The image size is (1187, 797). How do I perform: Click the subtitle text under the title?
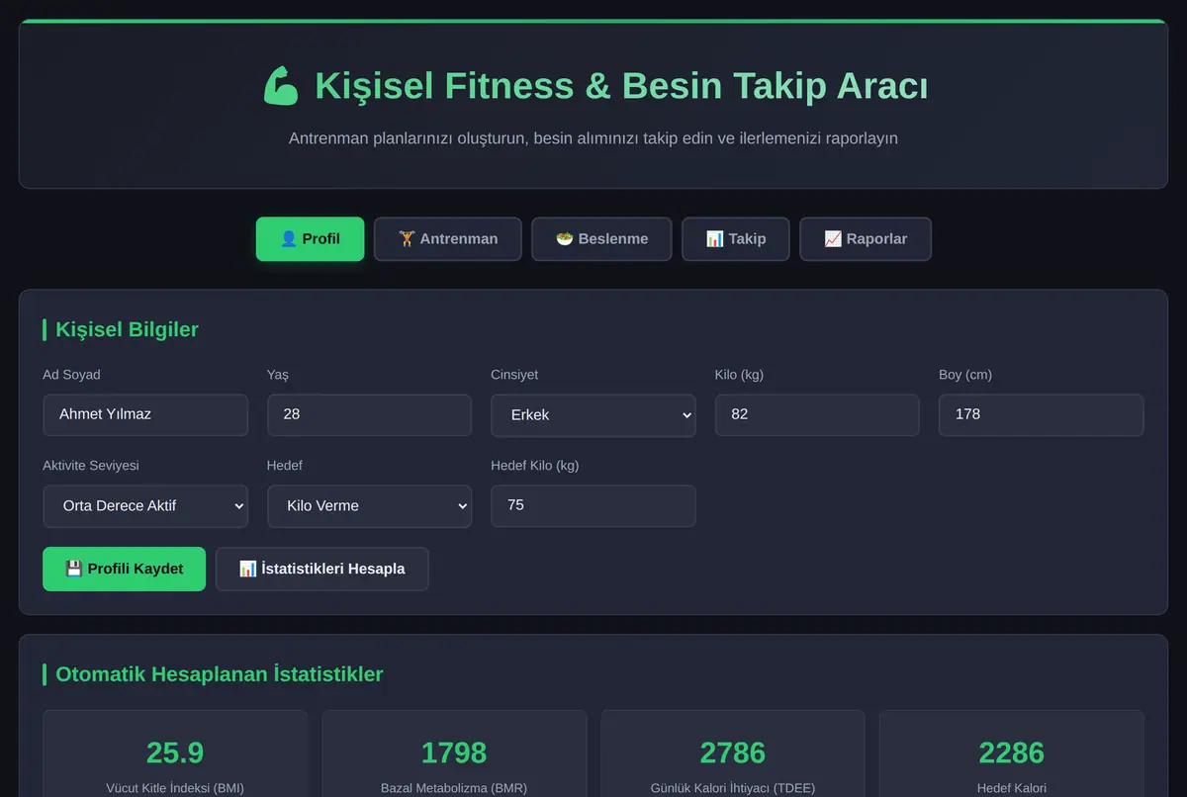point(593,138)
